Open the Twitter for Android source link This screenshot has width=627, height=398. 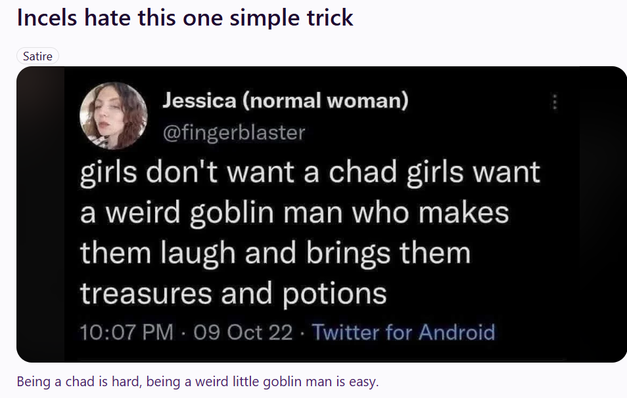click(404, 332)
